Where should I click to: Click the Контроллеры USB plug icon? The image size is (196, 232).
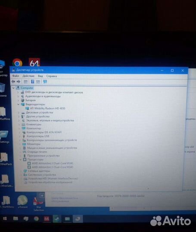tap(24, 136)
